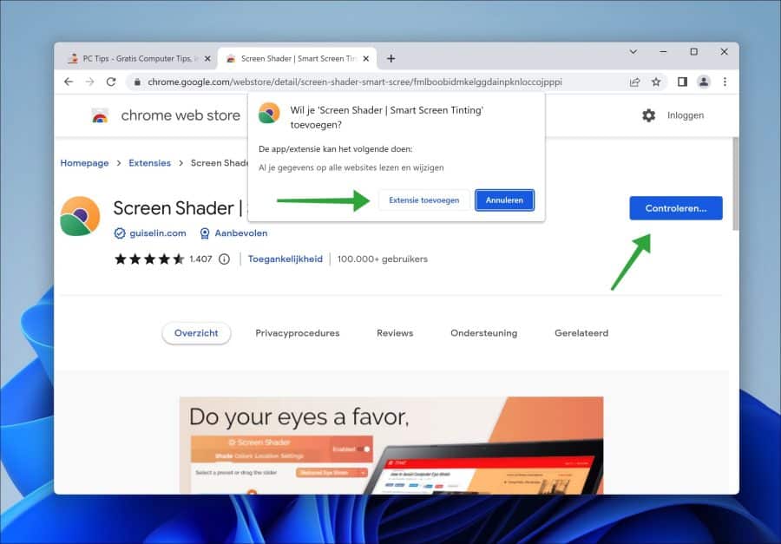
Task: Click the chrome web store logo
Action: (x=100, y=115)
